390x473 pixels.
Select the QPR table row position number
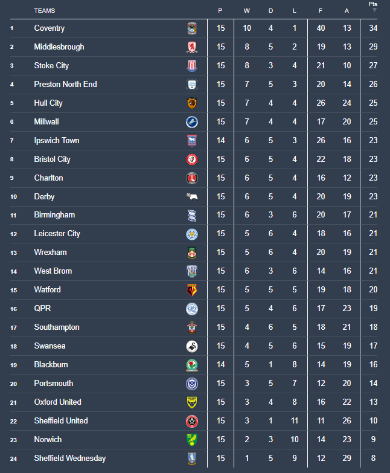[12, 309]
